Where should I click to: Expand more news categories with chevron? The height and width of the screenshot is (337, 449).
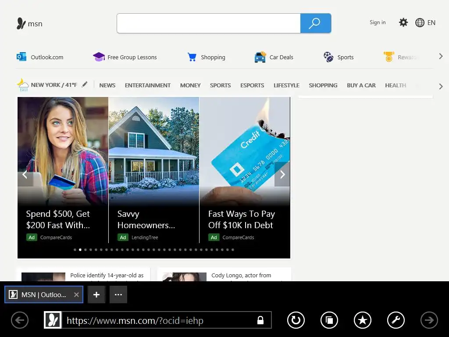click(x=441, y=86)
